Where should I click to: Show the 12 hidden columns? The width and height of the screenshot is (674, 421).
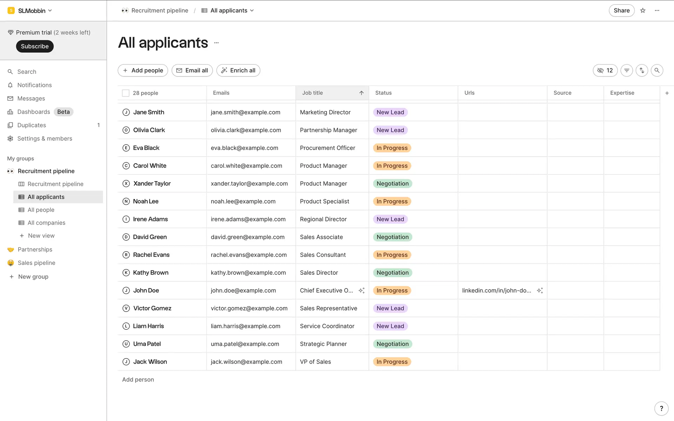[605, 71]
